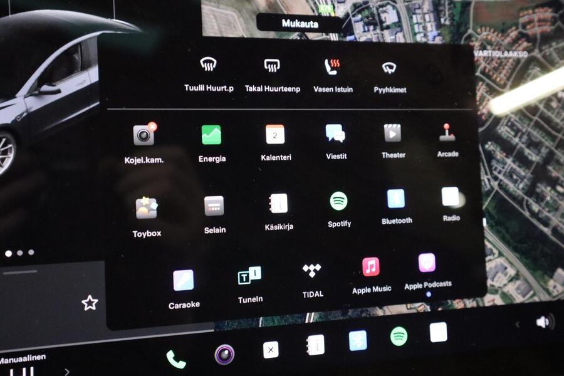
Task: Expand the chevron next to Manuaalinen
Action: tap(67, 371)
